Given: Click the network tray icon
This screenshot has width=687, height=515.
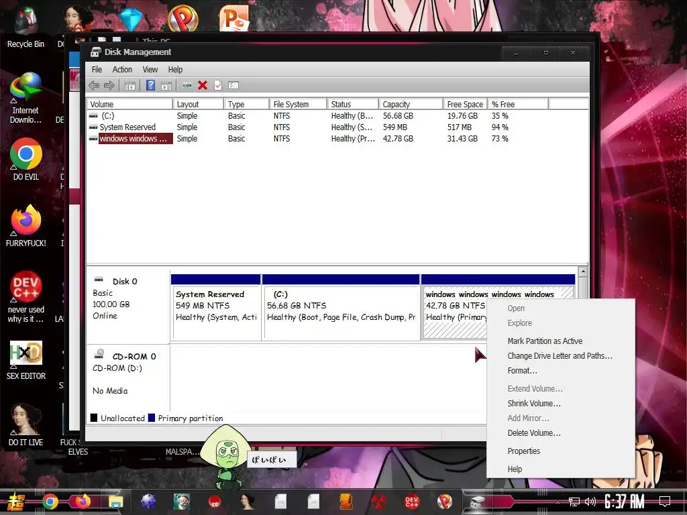Looking at the screenshot, I should 574,502.
